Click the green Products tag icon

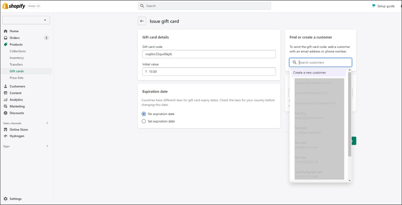(5, 45)
